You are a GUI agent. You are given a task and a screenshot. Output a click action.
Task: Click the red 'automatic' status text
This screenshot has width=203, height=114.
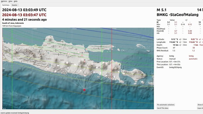pyautogui.click(x=193, y=59)
